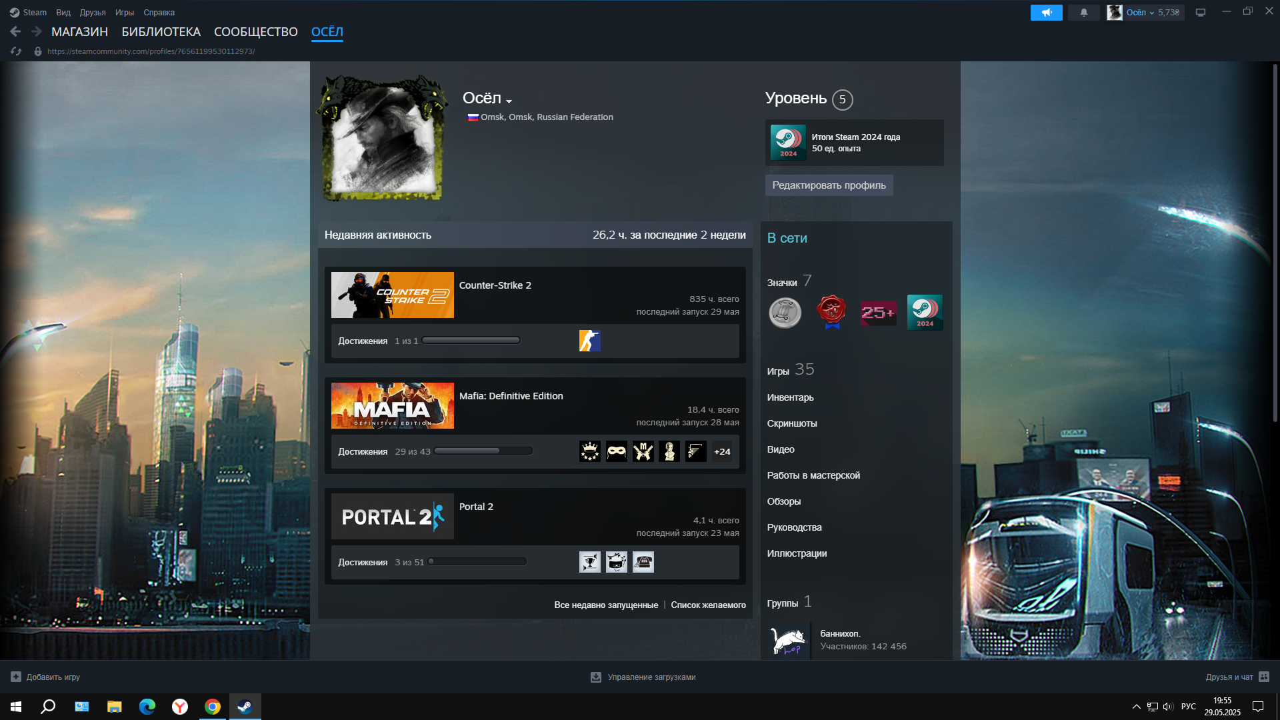This screenshot has width=1280, height=720.
Task: Open the баннихоп group avatar
Action: [x=789, y=641]
